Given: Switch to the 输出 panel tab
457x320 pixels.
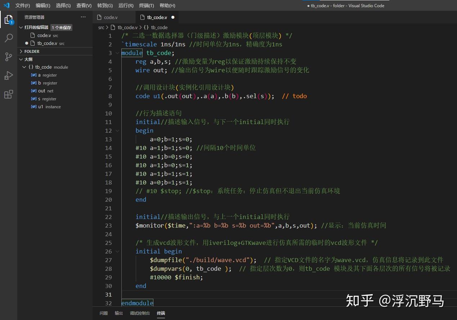Looking at the screenshot, I should (119, 313).
